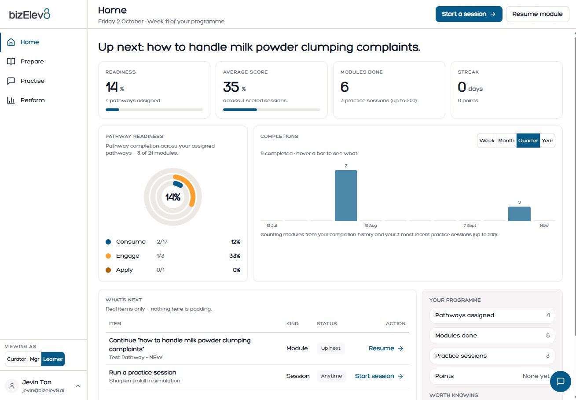The height and width of the screenshot is (400, 576).
Task: Open the Modules done programme row
Action: point(492,336)
